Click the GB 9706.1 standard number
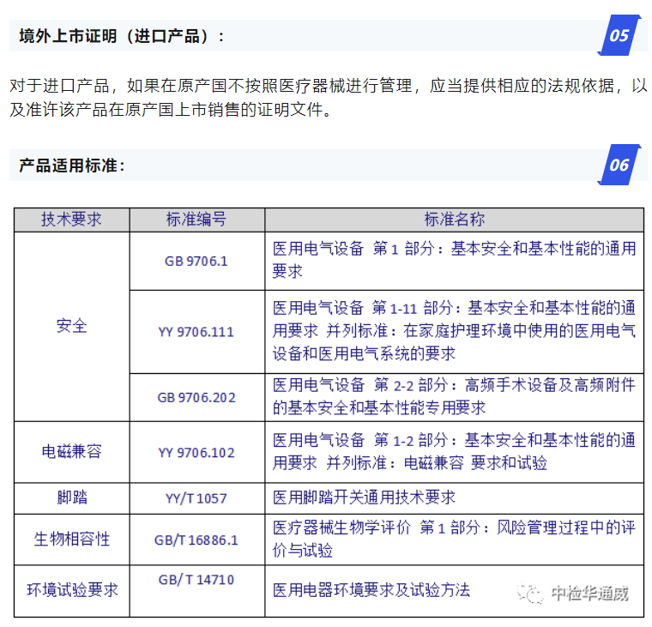 point(196,261)
